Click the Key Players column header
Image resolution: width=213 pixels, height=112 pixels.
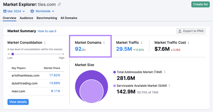click(x=19, y=68)
